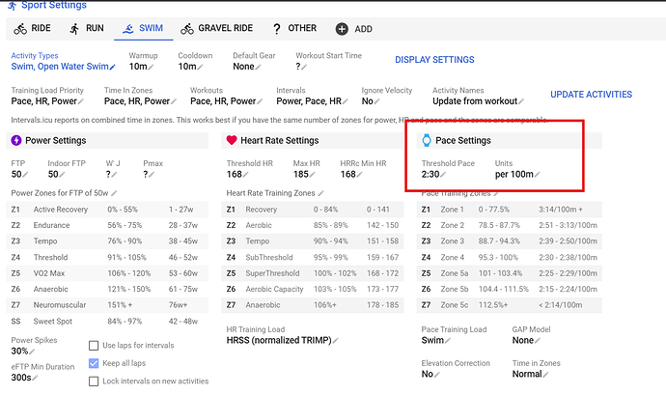Edit Threshold HR 168 pencil icon

(245, 175)
